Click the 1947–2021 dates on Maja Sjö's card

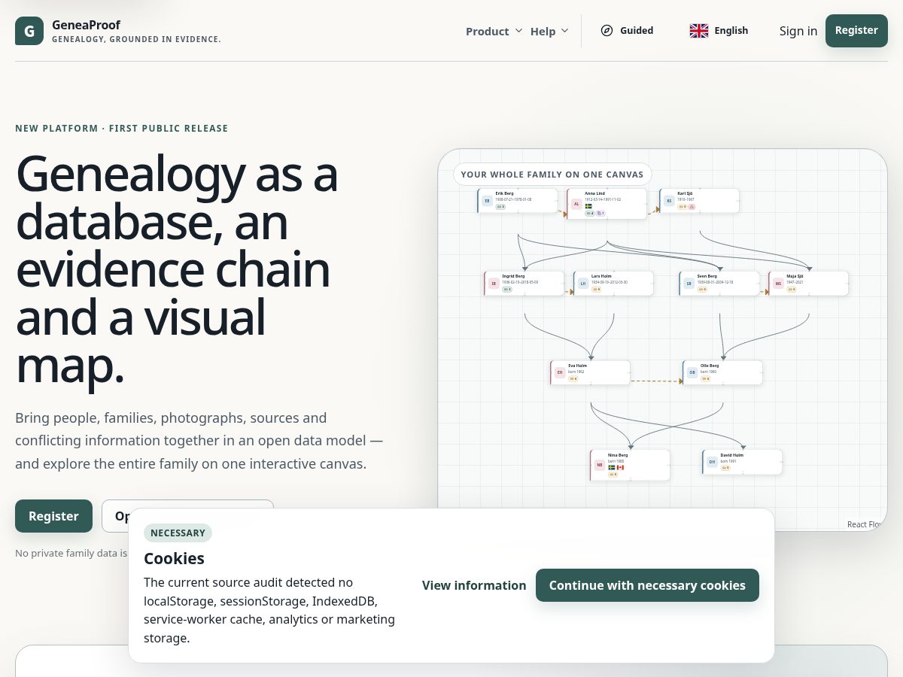795,282
